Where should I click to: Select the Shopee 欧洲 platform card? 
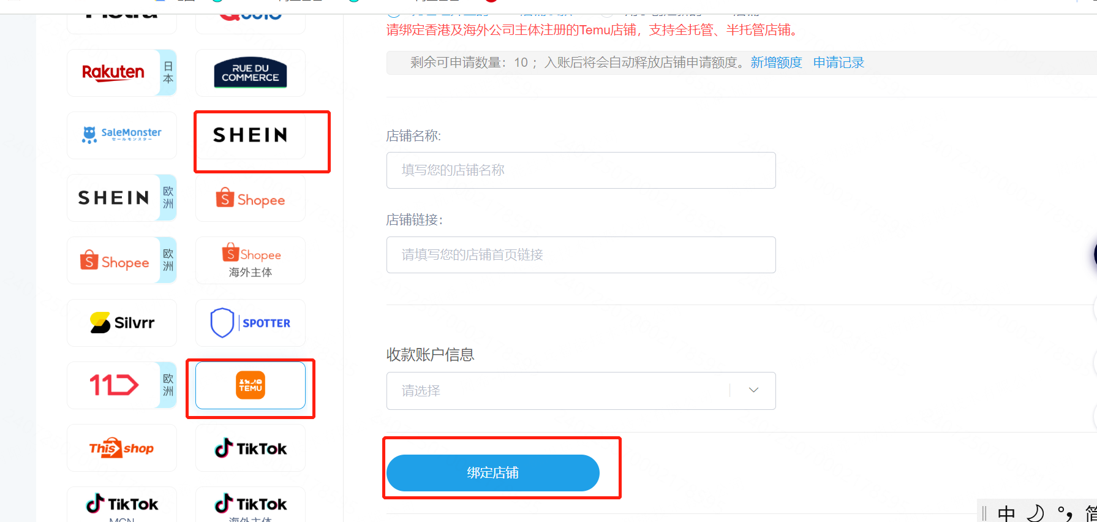click(122, 260)
